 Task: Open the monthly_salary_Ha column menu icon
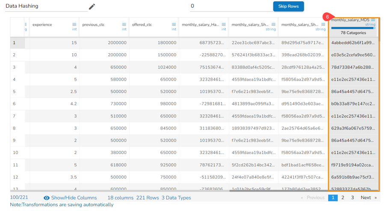pos(224,25)
